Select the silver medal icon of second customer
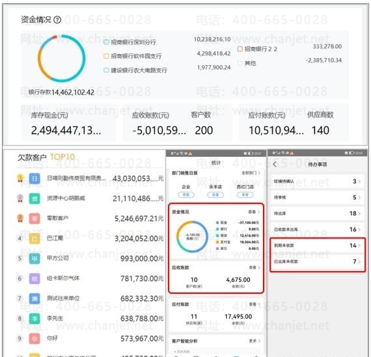 click(20, 198)
